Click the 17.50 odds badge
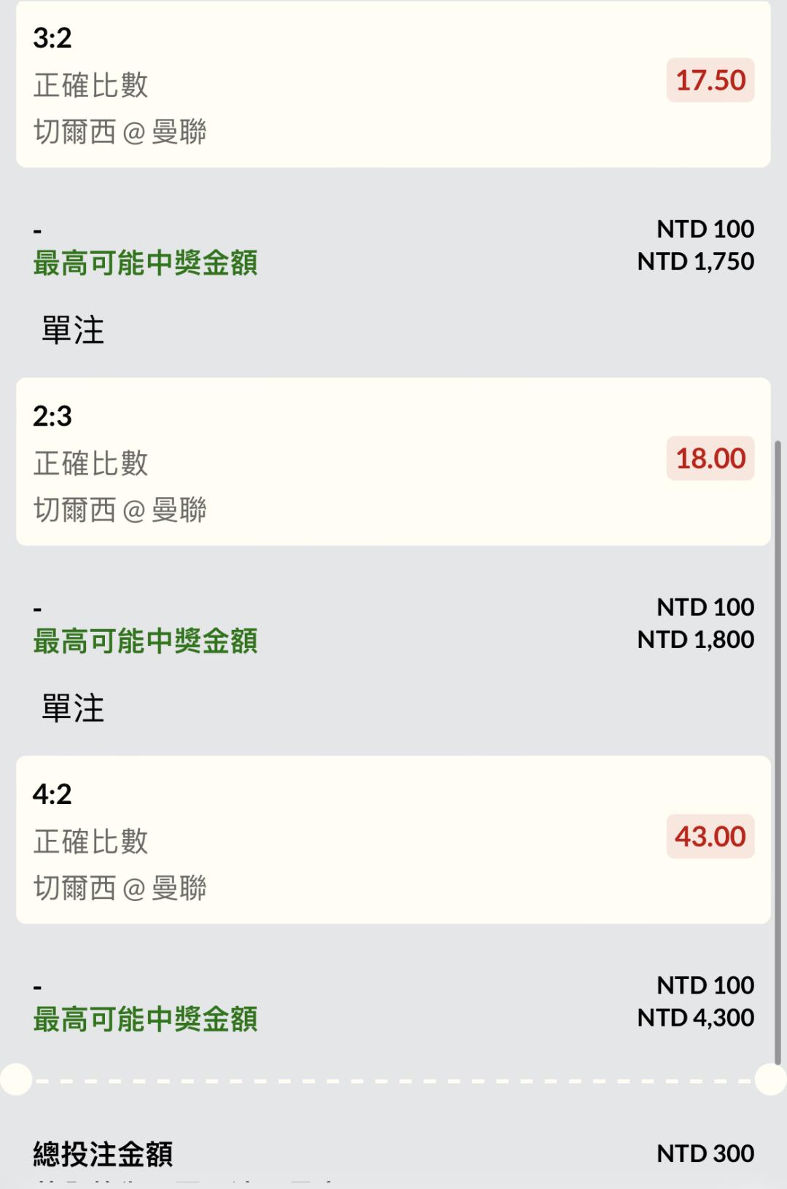787x1189 pixels. (x=710, y=80)
